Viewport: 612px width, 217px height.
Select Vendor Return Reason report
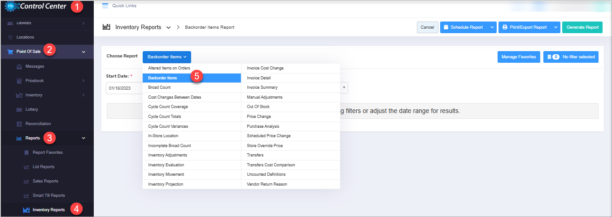(x=267, y=184)
